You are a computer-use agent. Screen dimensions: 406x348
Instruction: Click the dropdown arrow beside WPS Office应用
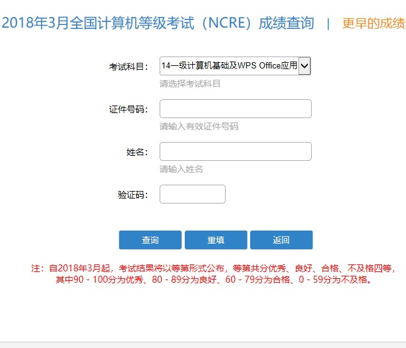(305, 65)
